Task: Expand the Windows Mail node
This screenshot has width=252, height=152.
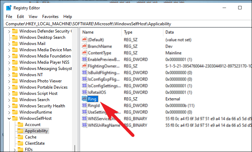Action: coord(9,44)
